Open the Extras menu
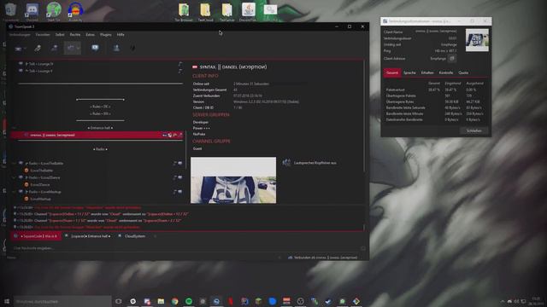Image resolution: width=547 pixels, height=307 pixels. [x=90, y=35]
